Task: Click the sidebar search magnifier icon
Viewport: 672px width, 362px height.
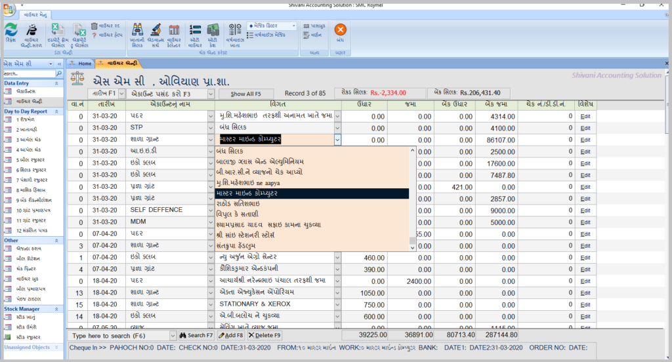Action: 59,73
